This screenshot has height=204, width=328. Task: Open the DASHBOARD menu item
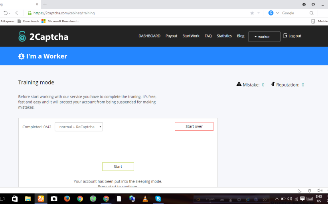point(149,36)
